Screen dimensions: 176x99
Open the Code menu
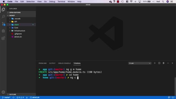[x=10, y=1]
